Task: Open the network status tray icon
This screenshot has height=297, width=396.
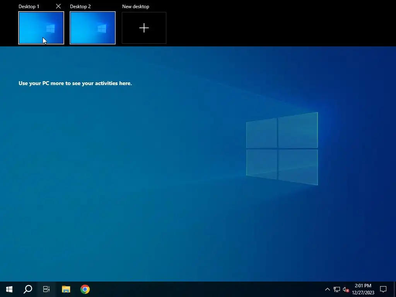Action: click(x=337, y=289)
